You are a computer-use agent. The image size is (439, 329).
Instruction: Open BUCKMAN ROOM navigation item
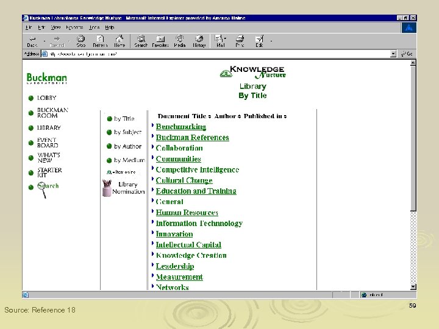click(52, 113)
